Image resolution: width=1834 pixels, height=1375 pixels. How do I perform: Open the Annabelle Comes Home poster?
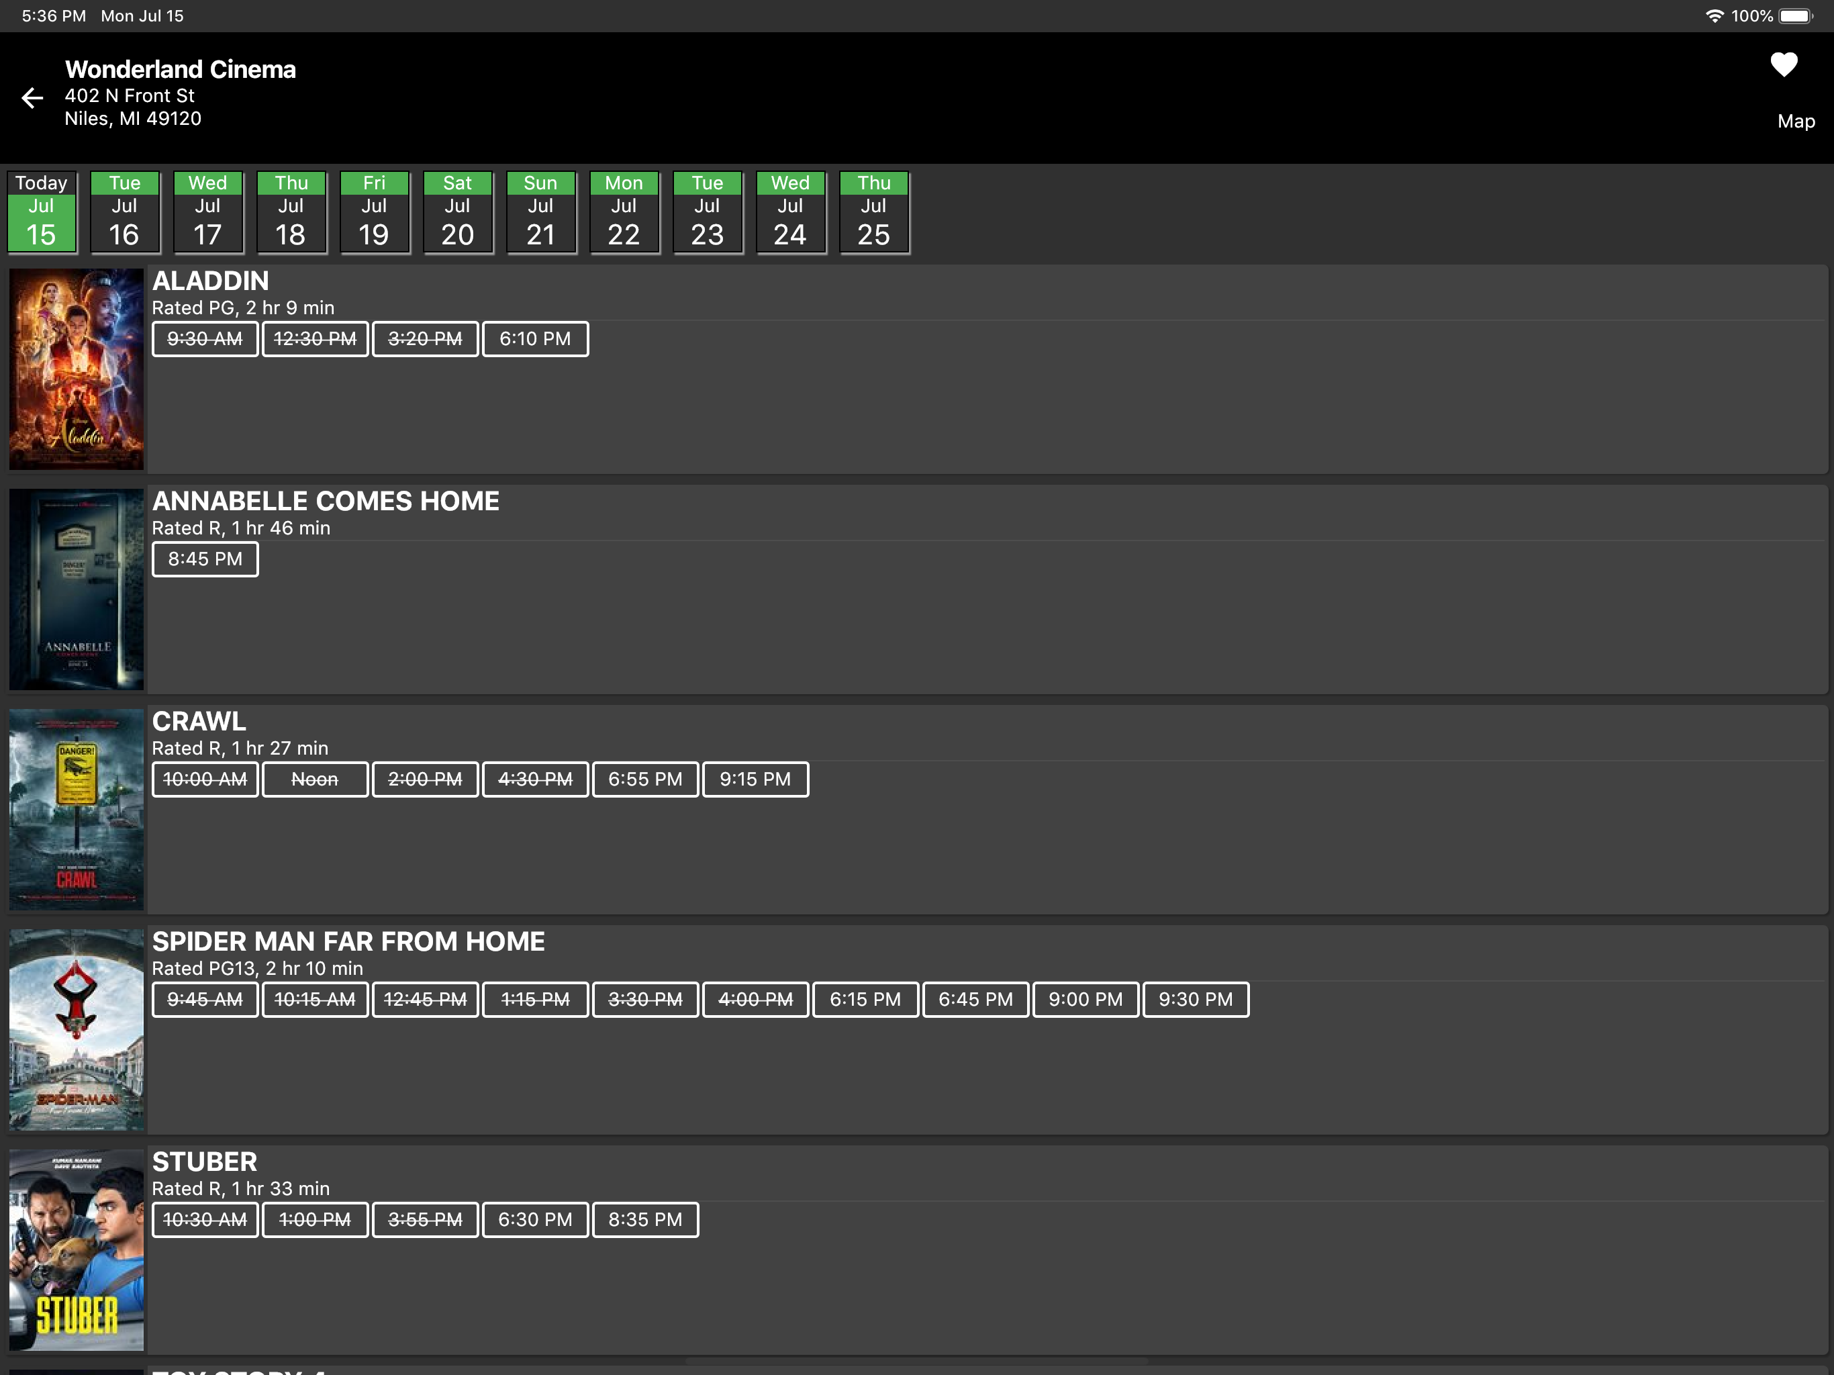pyautogui.click(x=77, y=589)
